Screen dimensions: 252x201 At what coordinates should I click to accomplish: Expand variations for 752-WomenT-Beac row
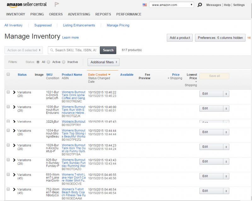pyautogui.click(x=14, y=189)
